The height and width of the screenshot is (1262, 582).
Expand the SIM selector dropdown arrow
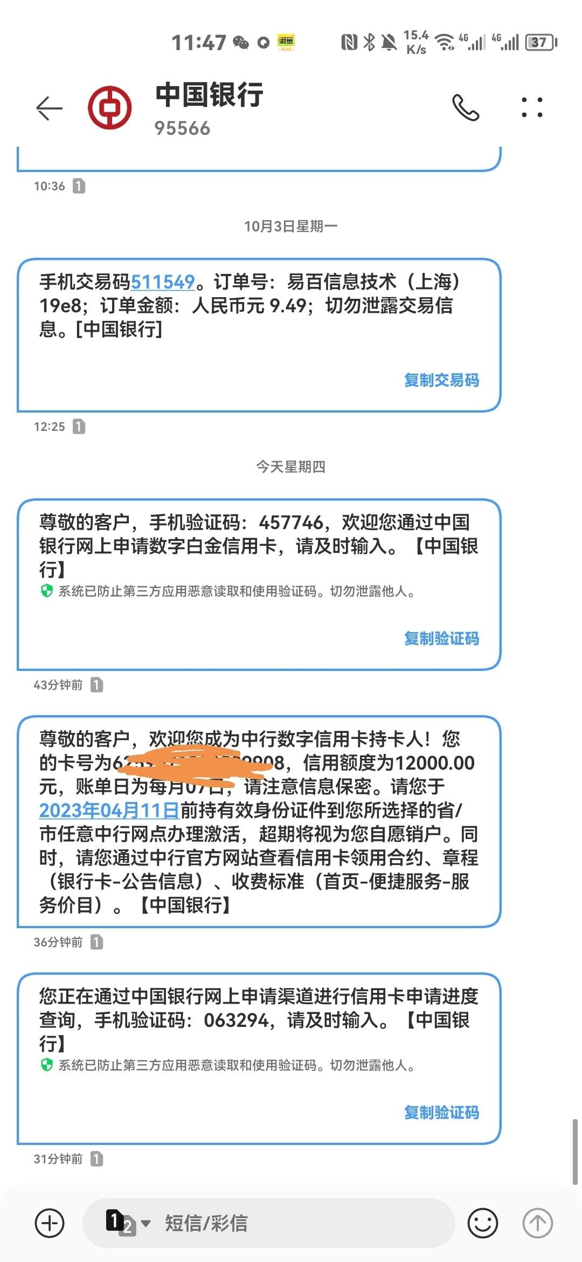coord(145,1224)
